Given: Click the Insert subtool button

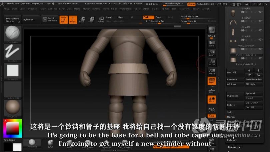Looking at the screenshot, I should (254, 98).
